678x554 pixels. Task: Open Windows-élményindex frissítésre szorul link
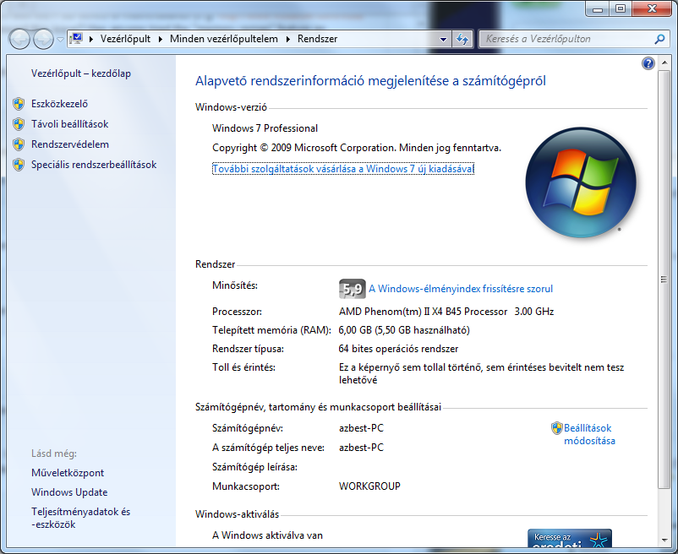[x=461, y=289]
